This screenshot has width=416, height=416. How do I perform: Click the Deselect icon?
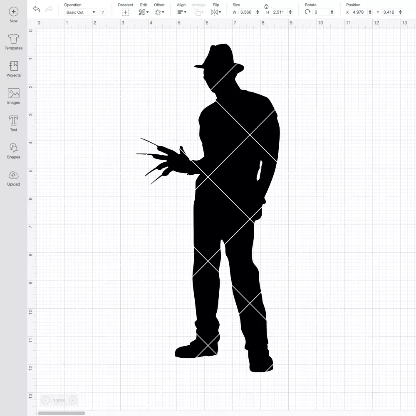coord(126,12)
